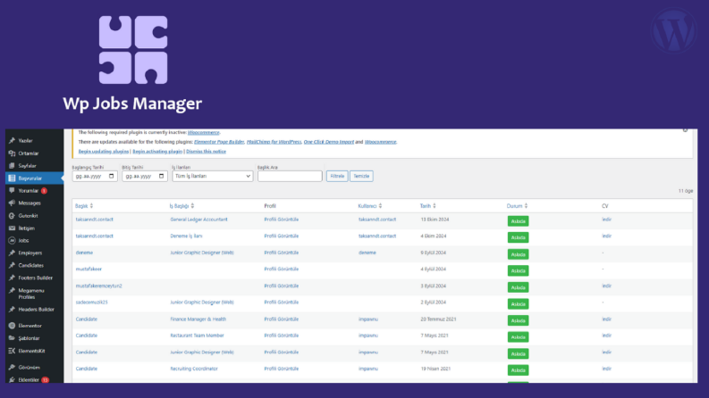The height and width of the screenshot is (398, 709).
Task: Click the Footers Builder pin icon
Action: tap(12, 278)
